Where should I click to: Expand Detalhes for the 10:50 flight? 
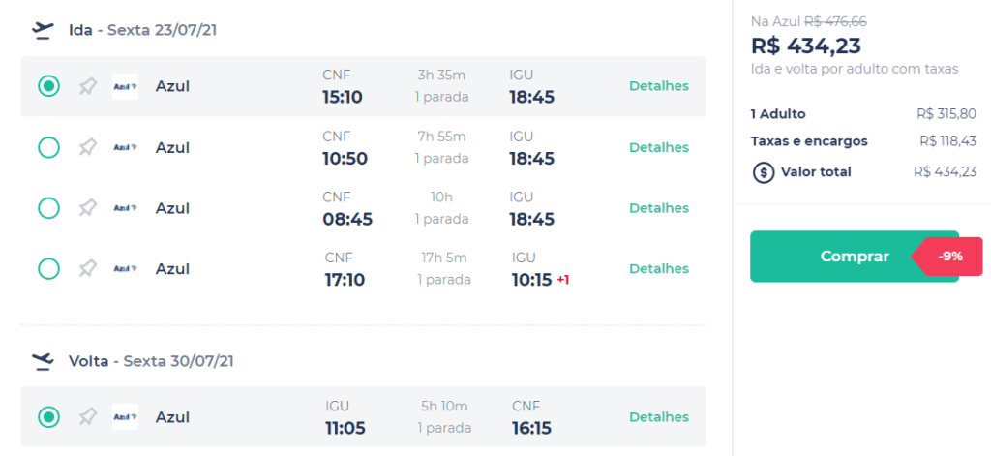[x=659, y=147]
